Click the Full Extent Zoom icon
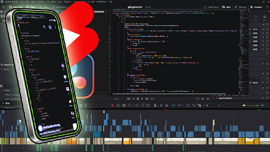 click(x=188, y=105)
